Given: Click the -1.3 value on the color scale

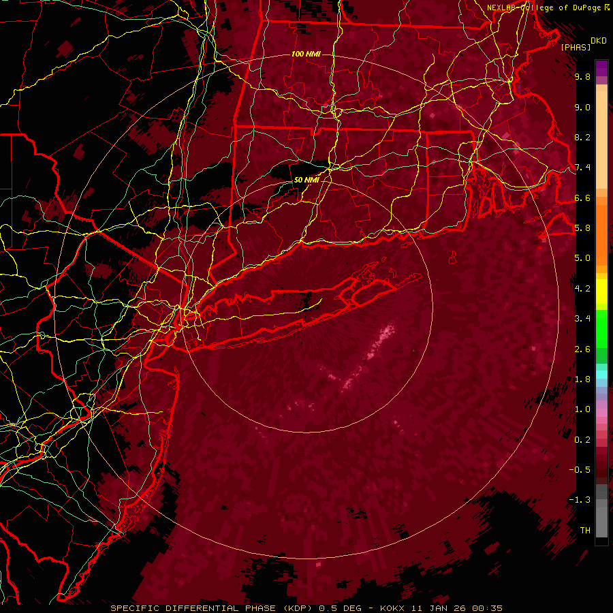Looking at the screenshot, I should pyautogui.click(x=580, y=501).
